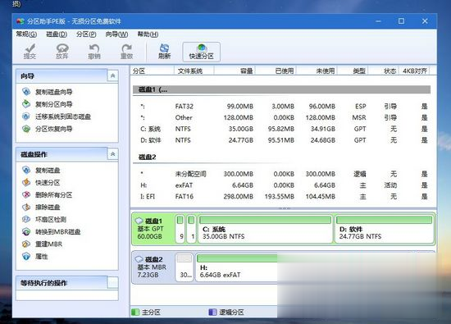451x324 pixels.
Task: Select 复制磁盘 under disk operations
Action: pyautogui.click(x=42, y=170)
